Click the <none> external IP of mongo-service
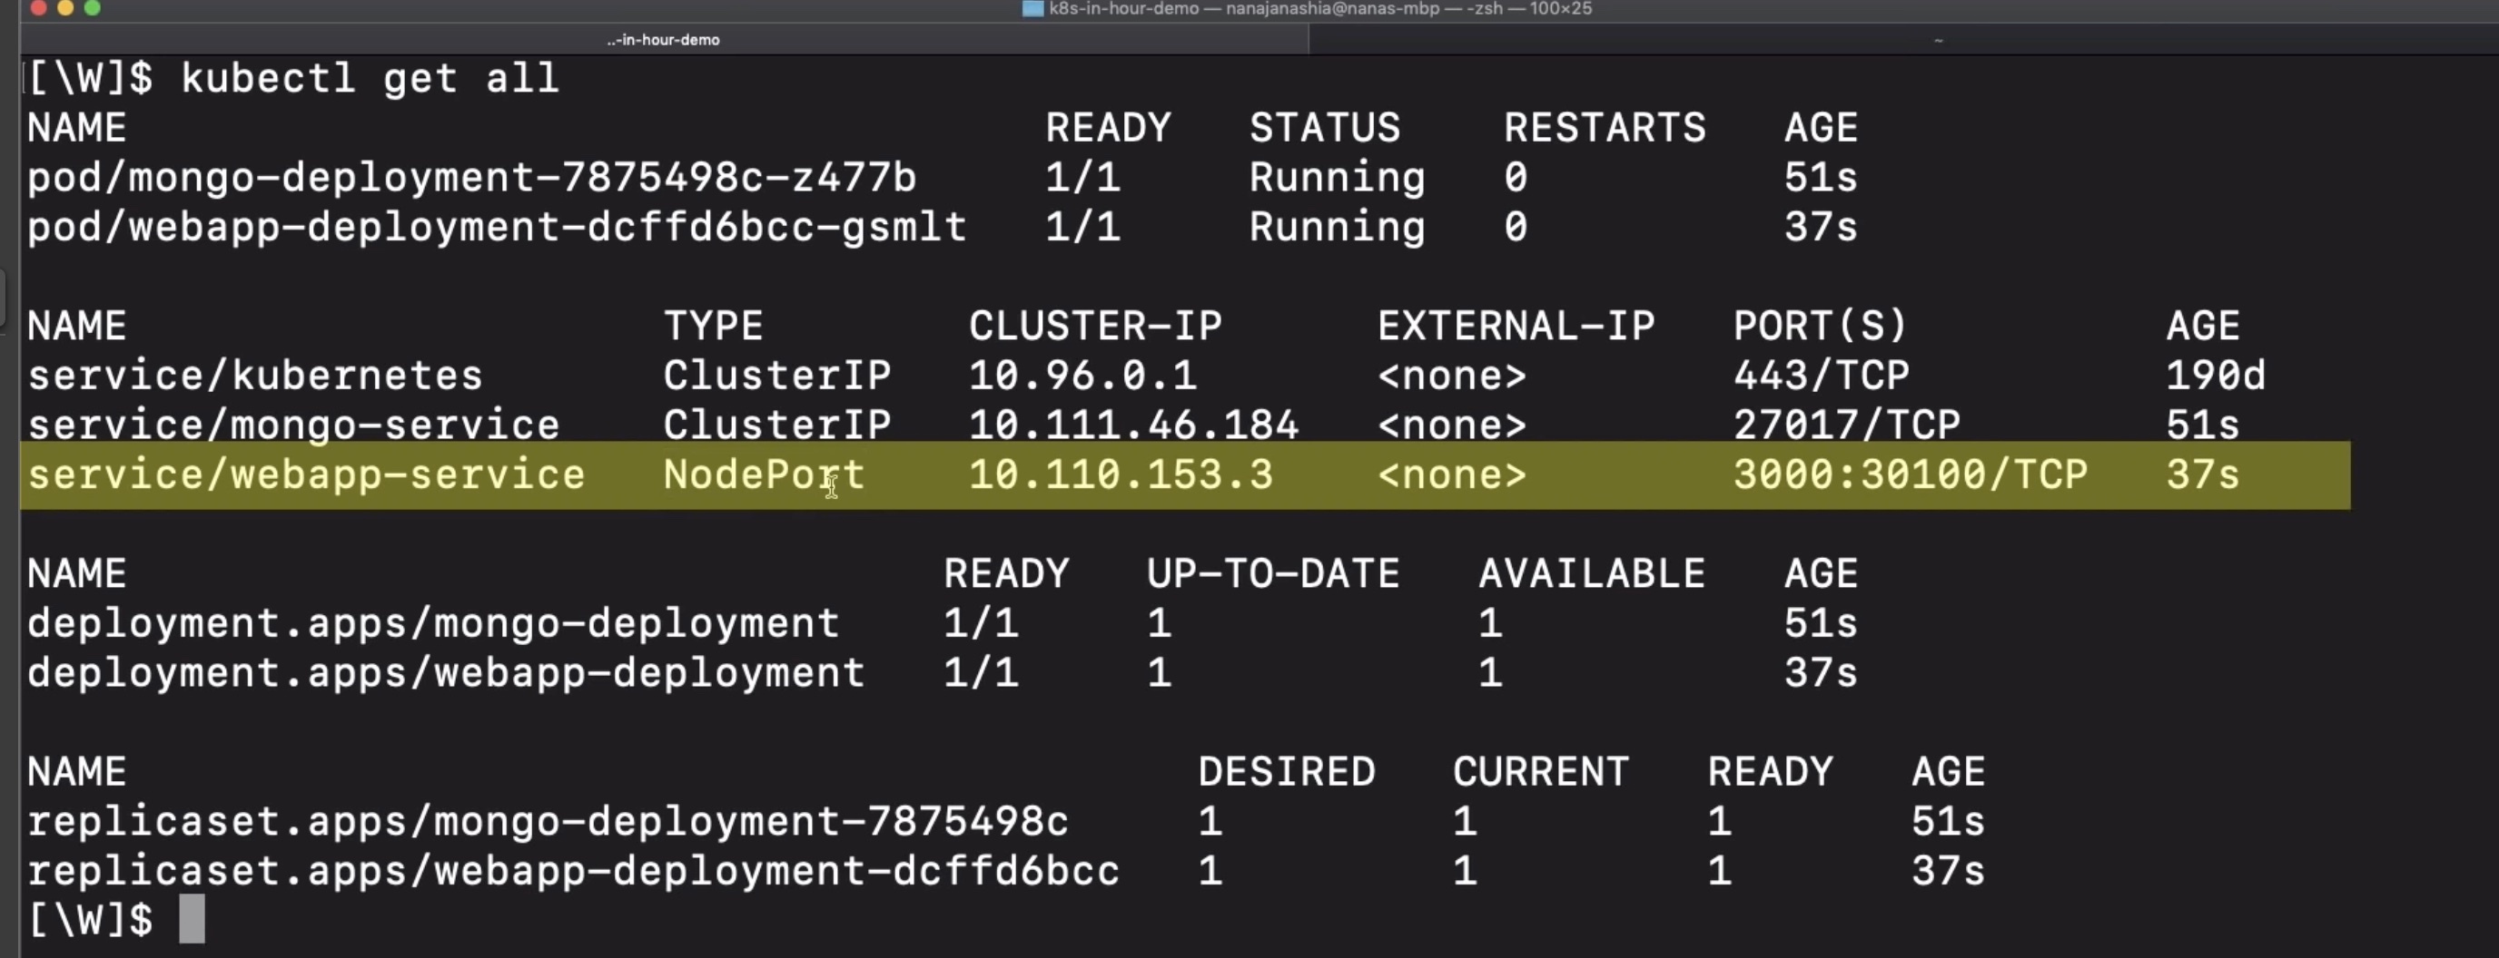 1451,425
